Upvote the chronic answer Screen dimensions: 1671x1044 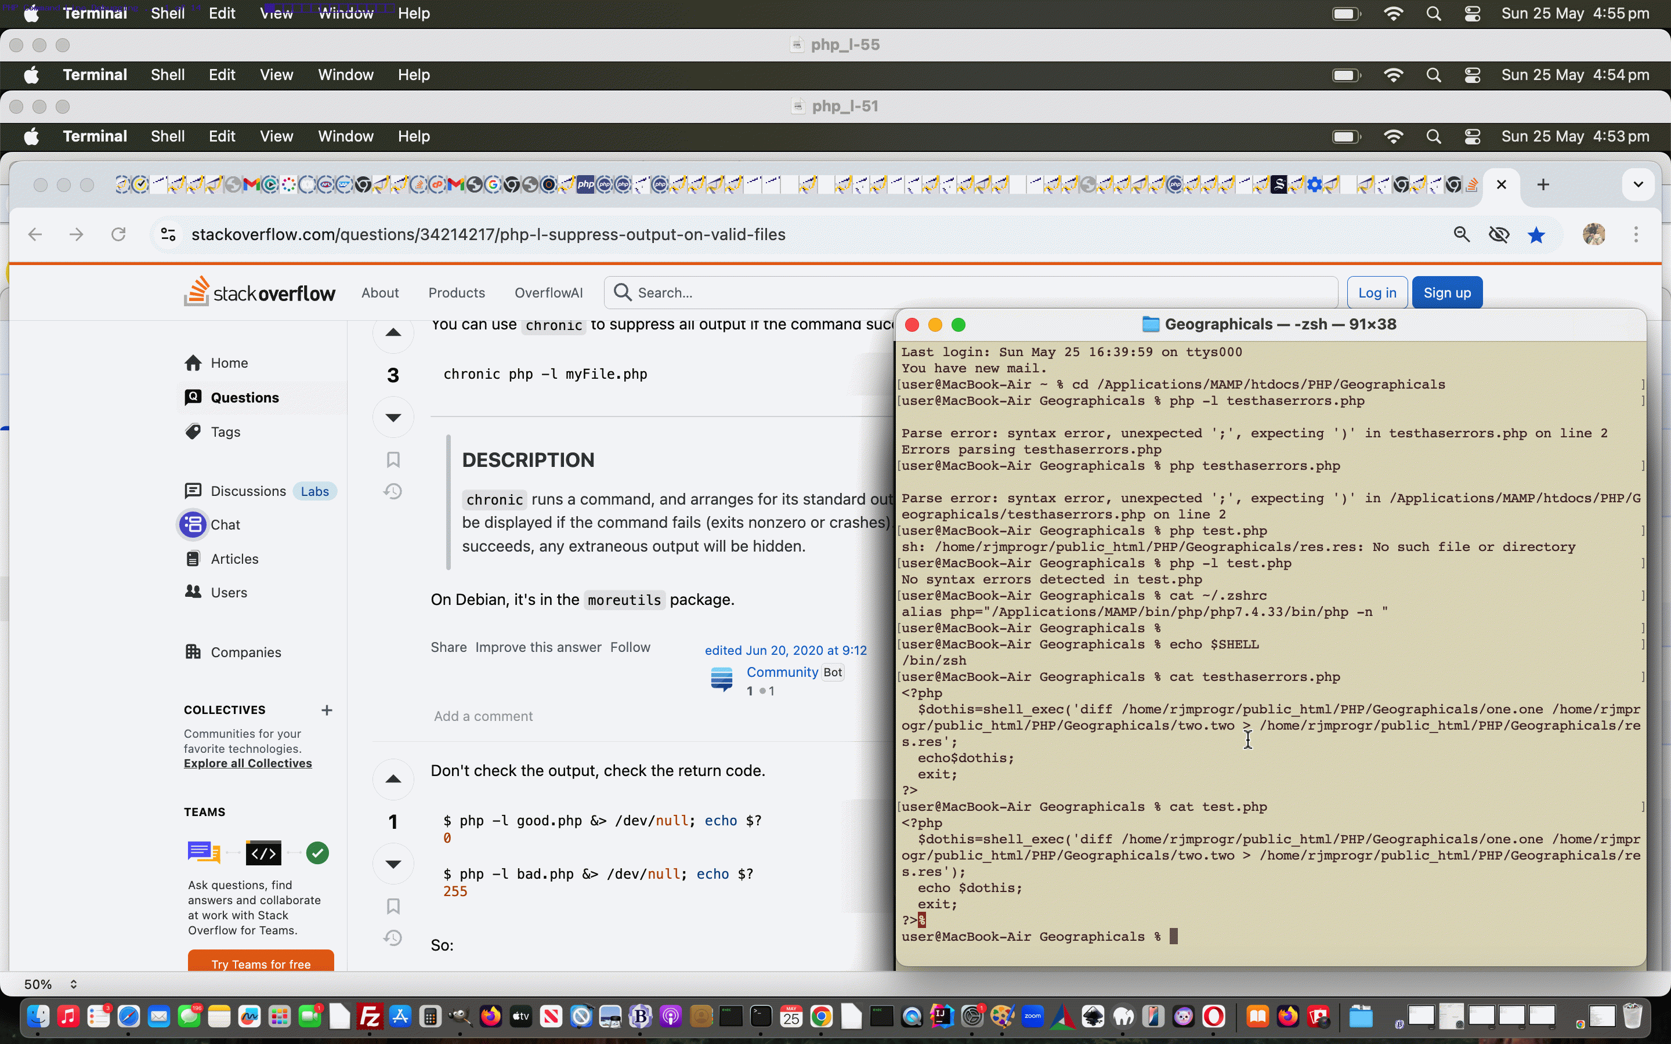click(x=393, y=333)
